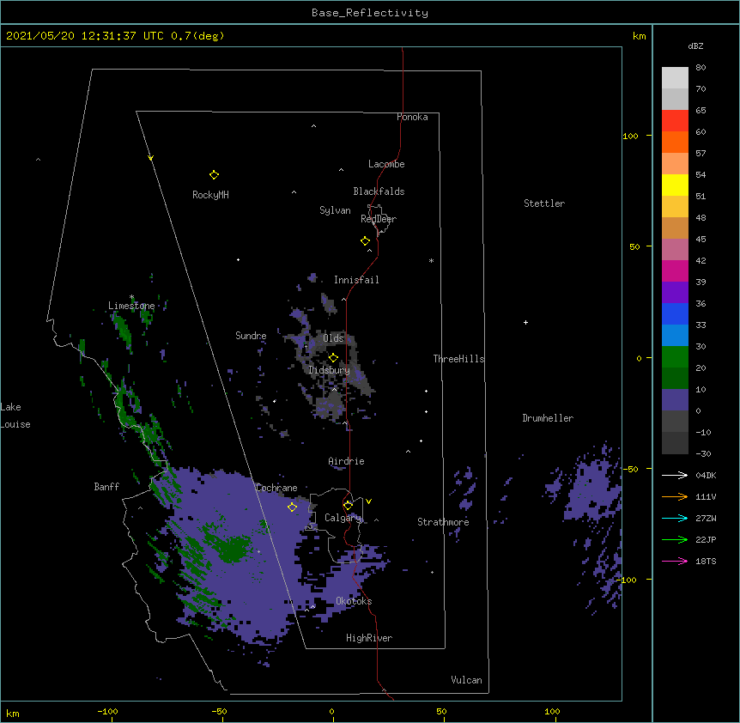Select the yellow diamond marker below RedDeer
Screen dimensions: 740x723
(x=365, y=241)
